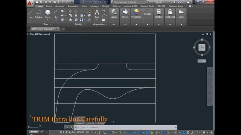Click the Undo arrow icon
Viewport: 241px width, 135px height.
[59, 2]
